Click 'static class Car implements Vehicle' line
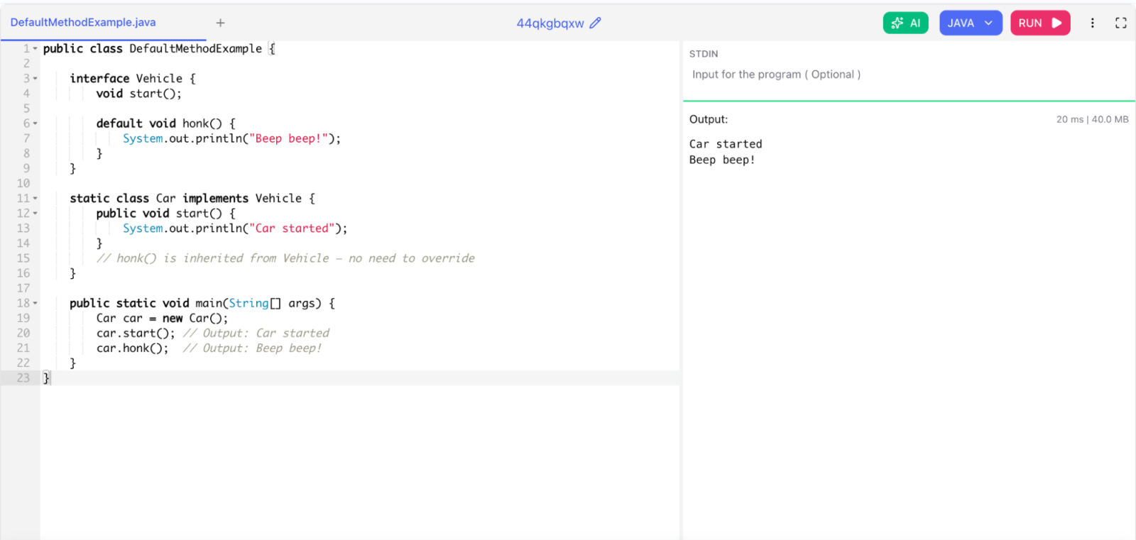 [x=192, y=198]
